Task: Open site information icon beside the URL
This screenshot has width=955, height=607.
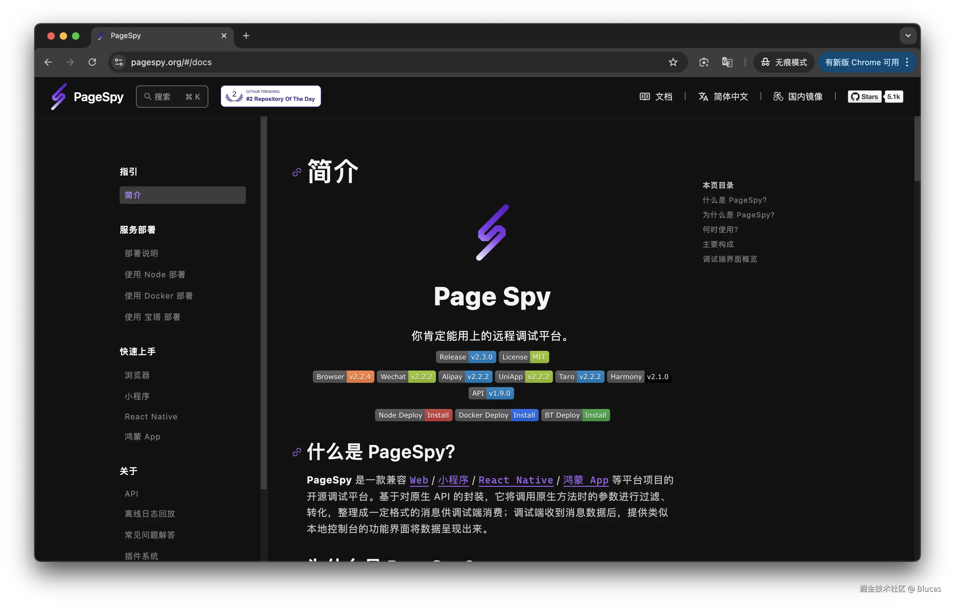Action: tap(118, 62)
